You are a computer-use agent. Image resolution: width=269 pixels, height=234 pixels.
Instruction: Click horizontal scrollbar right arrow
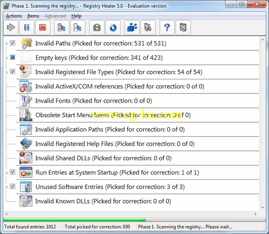(x=255, y=214)
